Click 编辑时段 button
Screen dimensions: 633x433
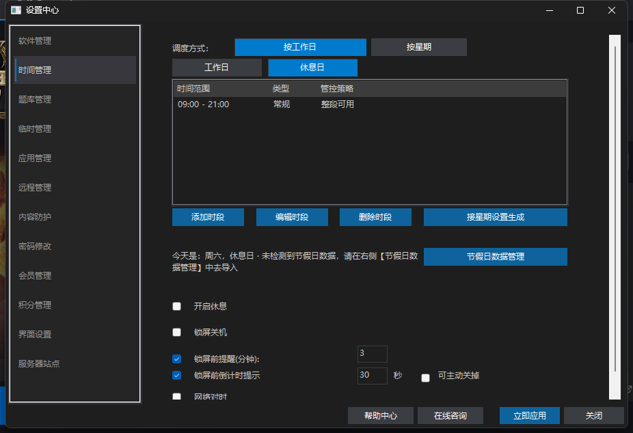[x=292, y=217]
